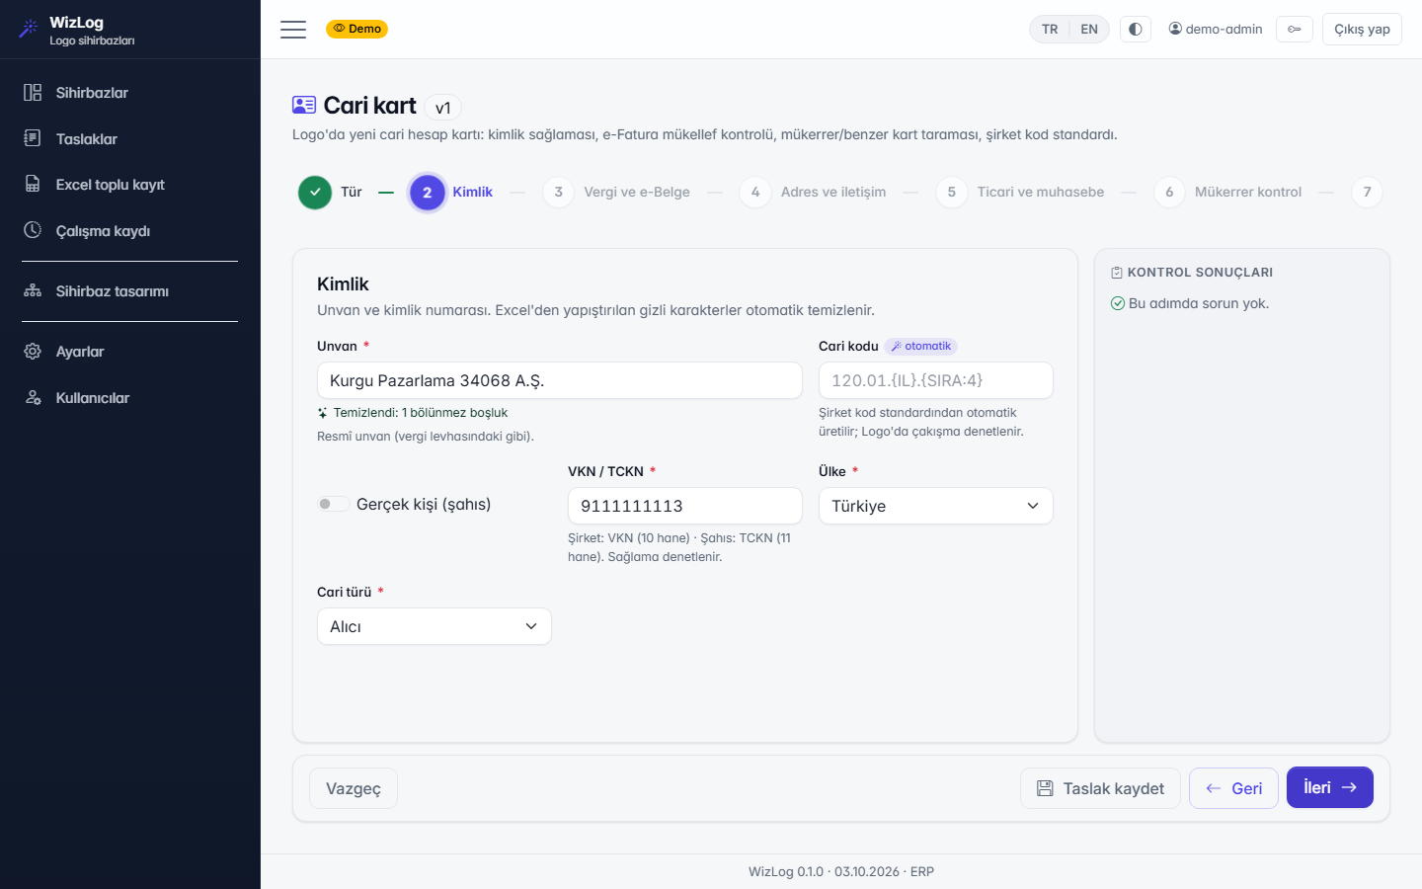
Task: Open the hamburger menu icon
Action: tap(293, 30)
